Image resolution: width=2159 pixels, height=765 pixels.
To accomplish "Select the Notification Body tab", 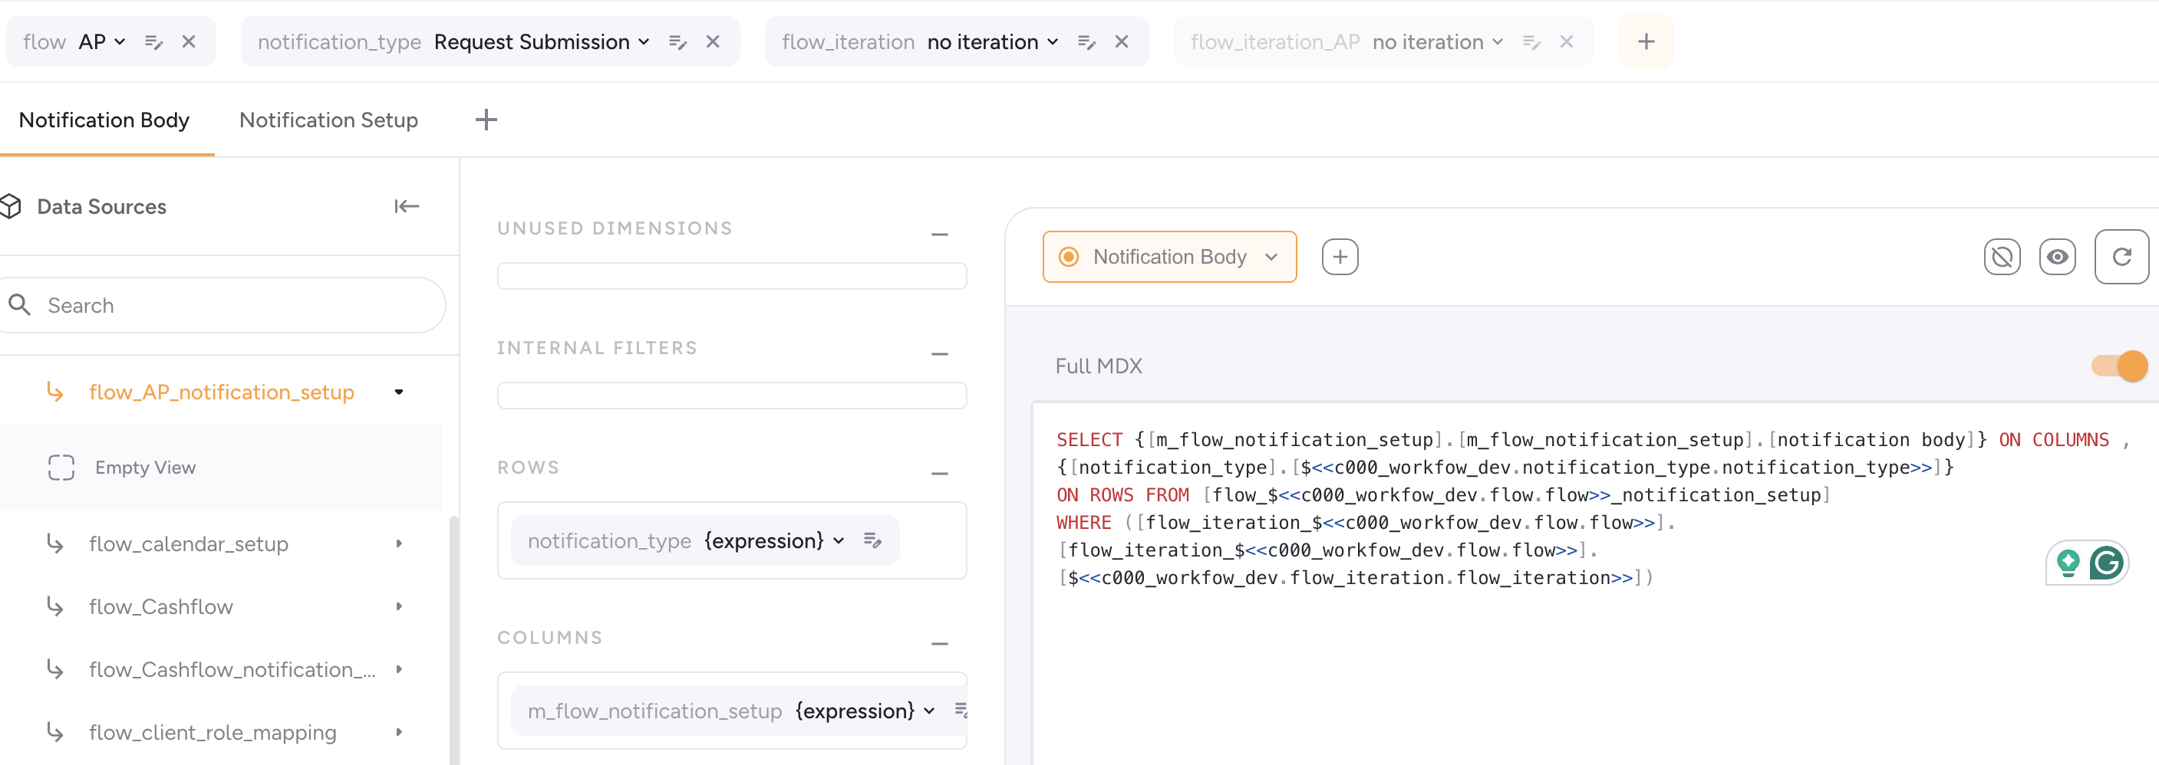I will pyautogui.click(x=104, y=120).
